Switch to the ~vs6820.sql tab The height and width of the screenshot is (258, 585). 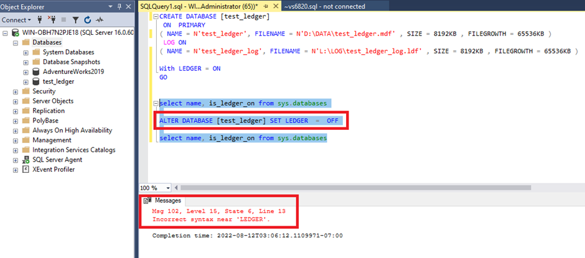point(324,6)
